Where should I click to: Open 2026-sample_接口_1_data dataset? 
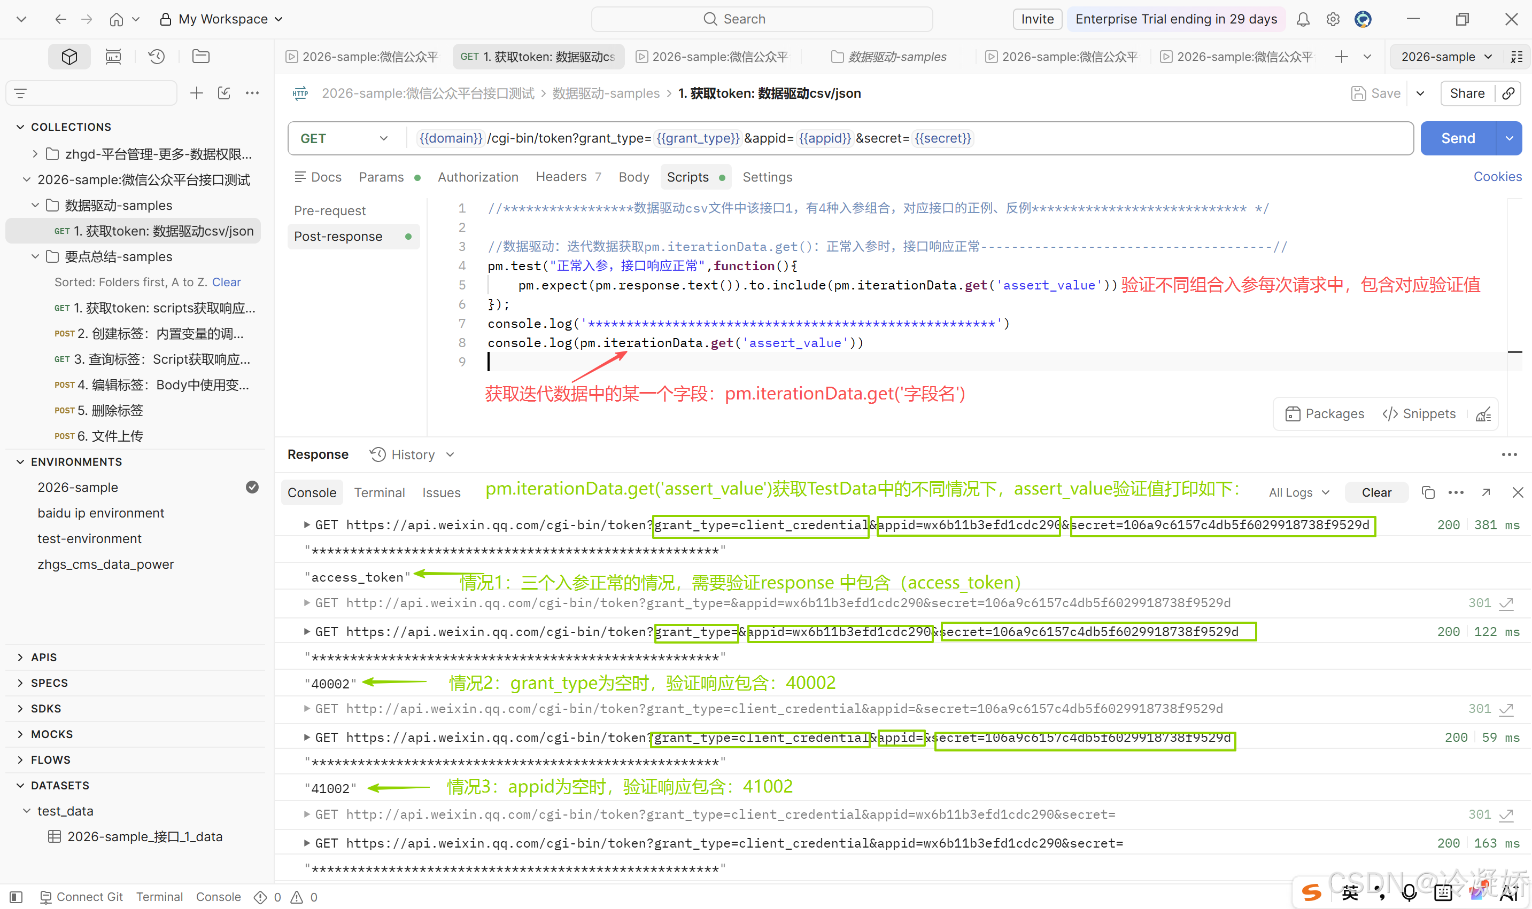pyautogui.click(x=145, y=837)
